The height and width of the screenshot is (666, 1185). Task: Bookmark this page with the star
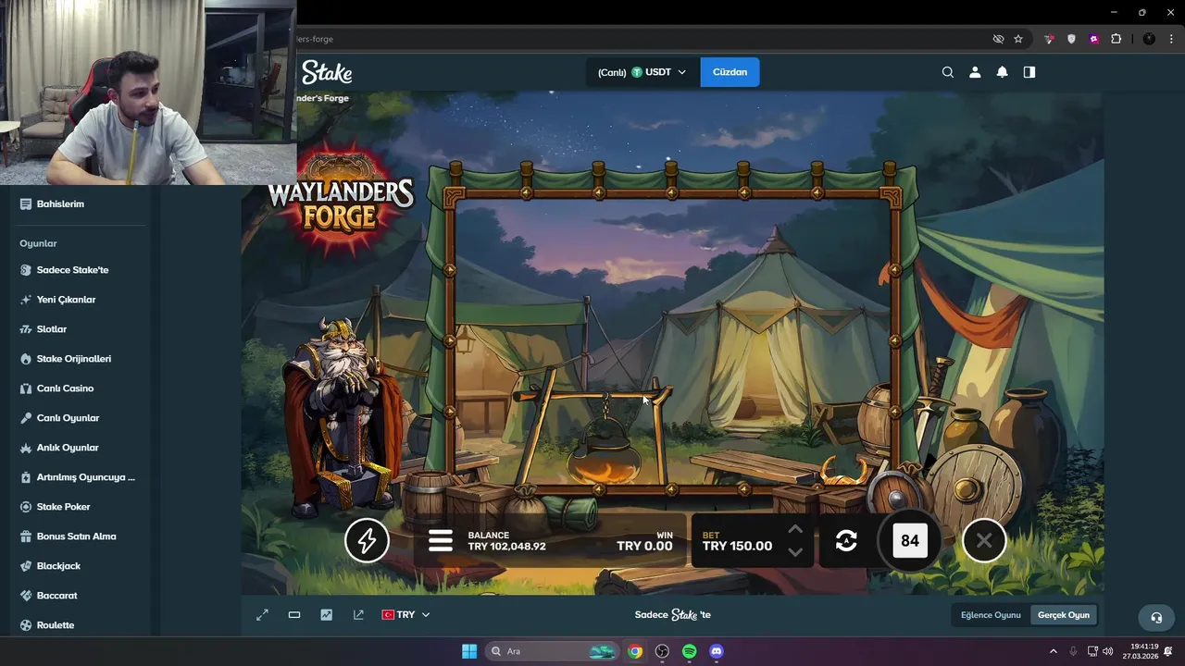1018,39
